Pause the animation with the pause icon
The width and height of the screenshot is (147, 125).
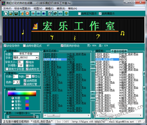point(39,13)
